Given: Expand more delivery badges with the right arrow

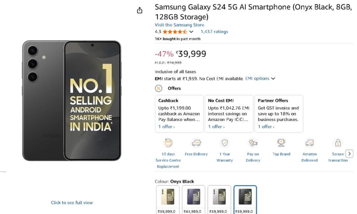Looking at the screenshot, I should pos(350,153).
